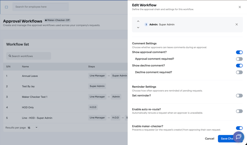Image resolution: width=247 pixels, height=145 pixels.
Task: Click the H.O.D step in row 5
Action: [115, 118]
